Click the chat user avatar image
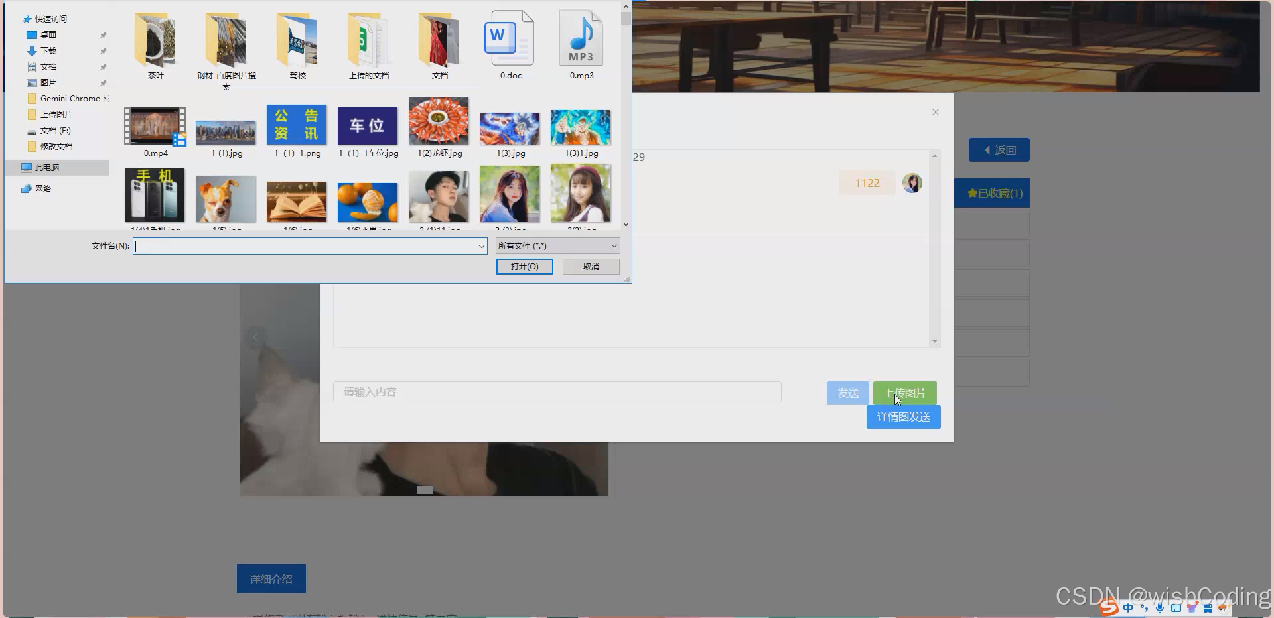Viewport: 1274px width, 618px height. tap(912, 183)
